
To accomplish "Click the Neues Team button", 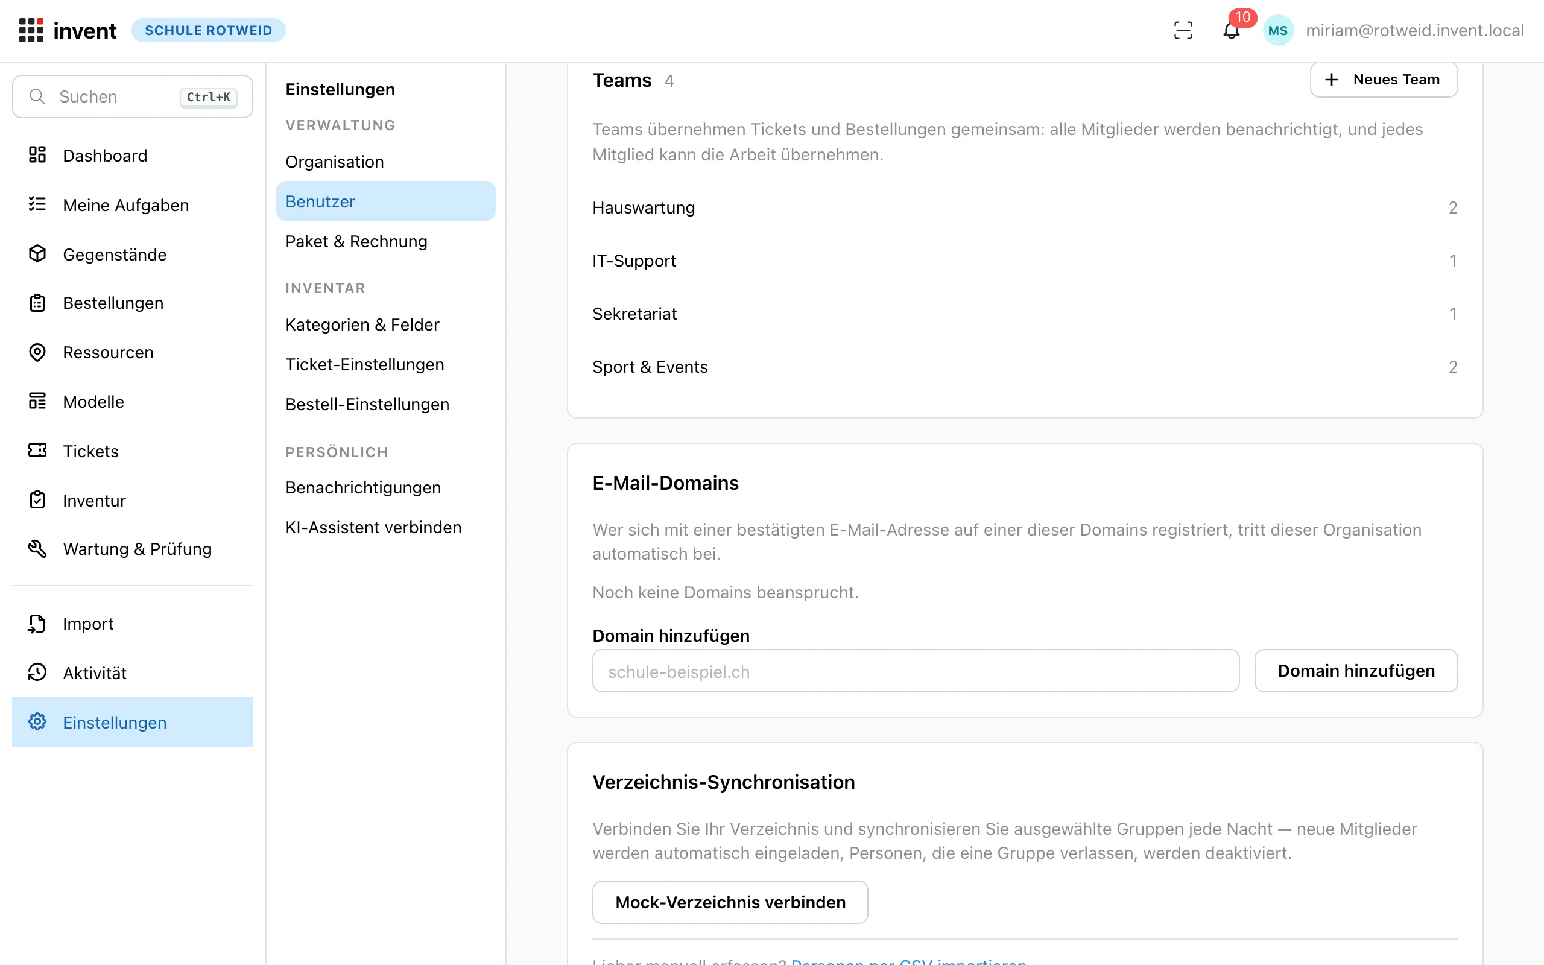I will pyautogui.click(x=1383, y=80).
